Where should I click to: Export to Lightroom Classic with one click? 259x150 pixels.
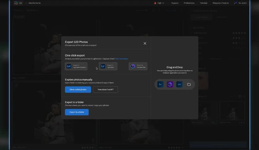click(x=76, y=66)
